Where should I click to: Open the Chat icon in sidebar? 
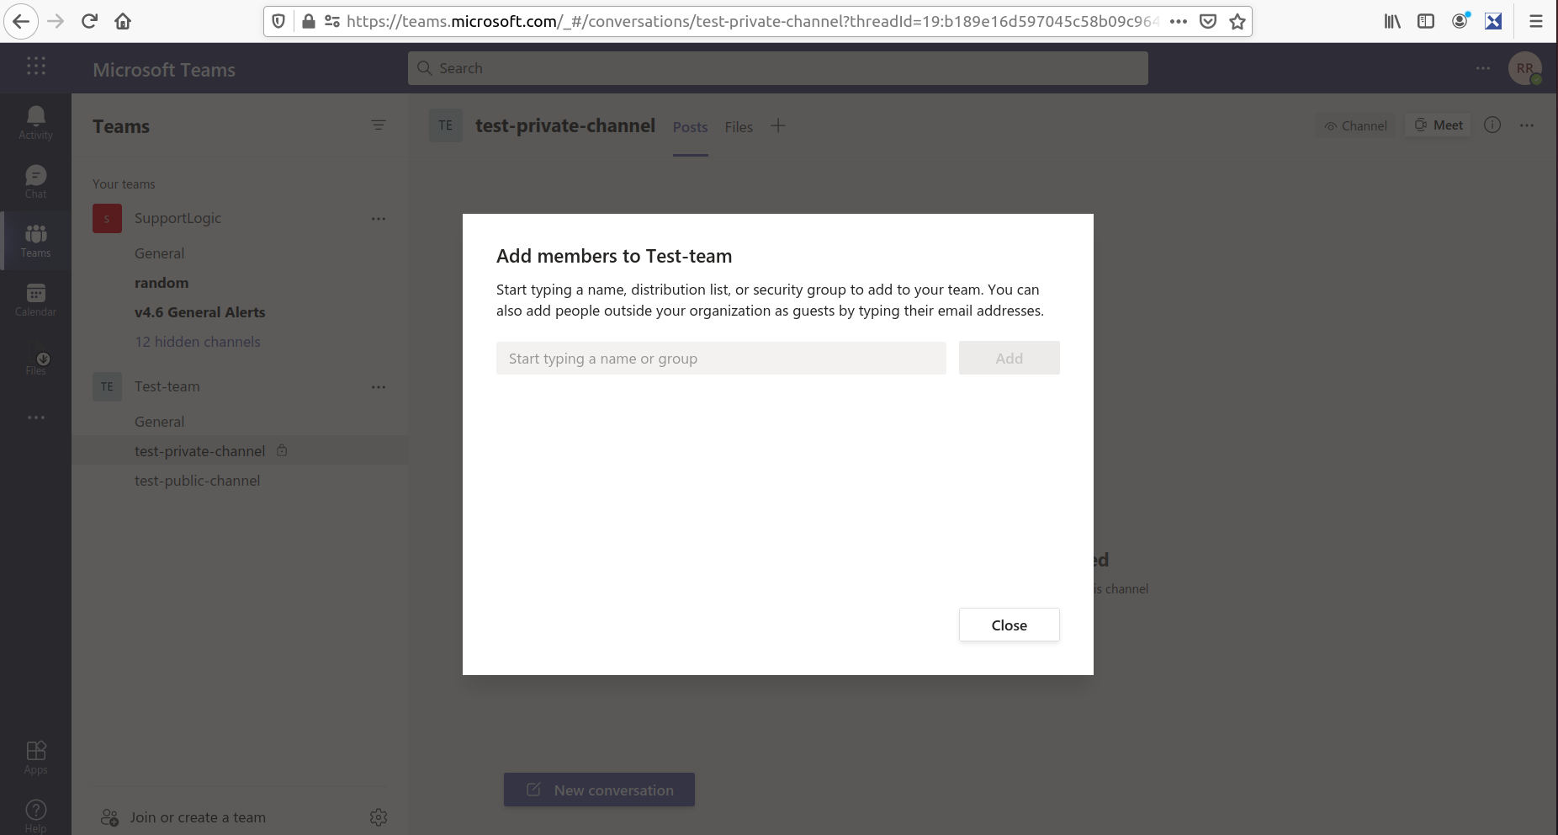[x=35, y=182]
